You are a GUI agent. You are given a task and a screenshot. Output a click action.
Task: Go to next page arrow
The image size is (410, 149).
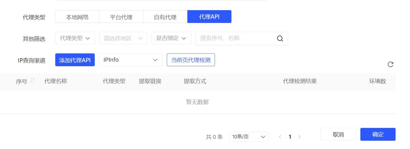[x=299, y=137]
